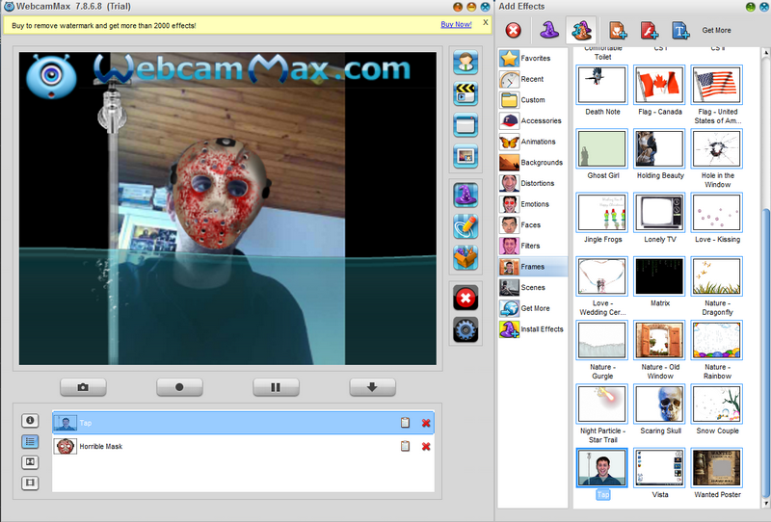Start recording with the record button
The image size is (771, 522).
(x=179, y=387)
